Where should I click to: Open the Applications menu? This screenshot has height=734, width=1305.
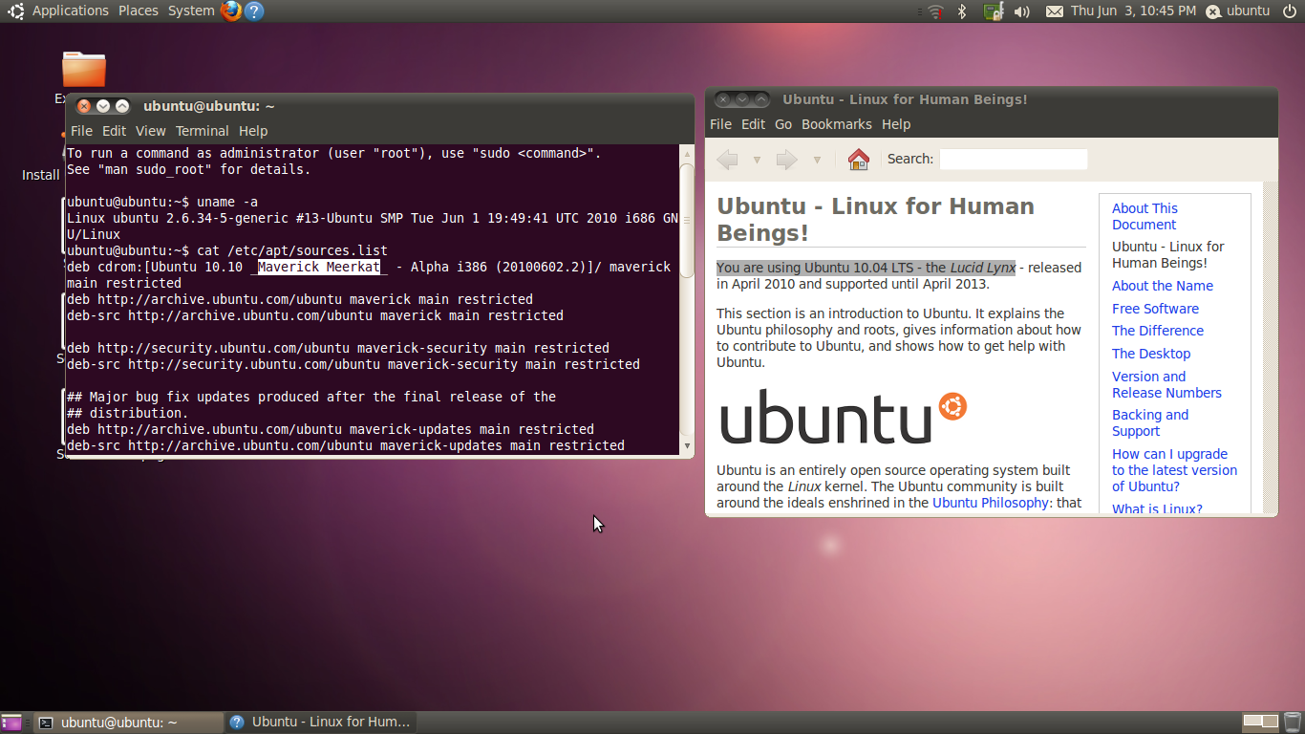(70, 11)
